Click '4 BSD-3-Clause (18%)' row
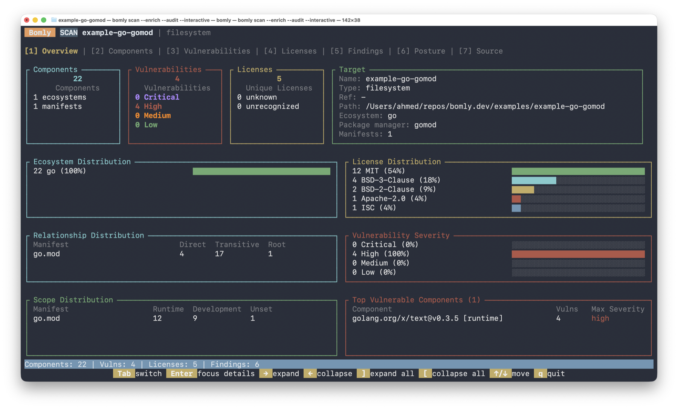 coord(498,180)
